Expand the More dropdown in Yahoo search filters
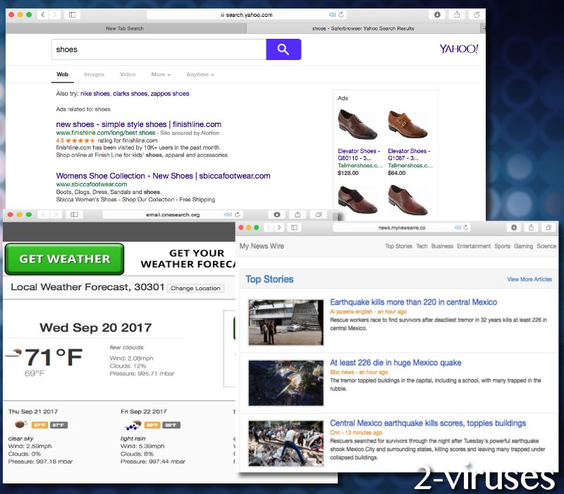 point(161,75)
